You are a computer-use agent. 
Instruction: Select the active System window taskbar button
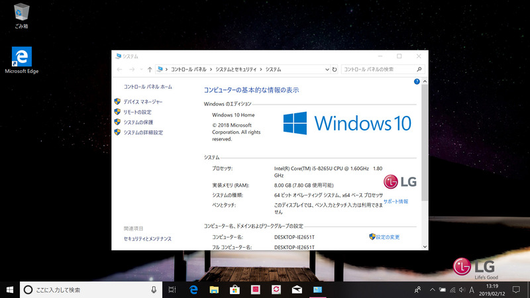coord(317,289)
